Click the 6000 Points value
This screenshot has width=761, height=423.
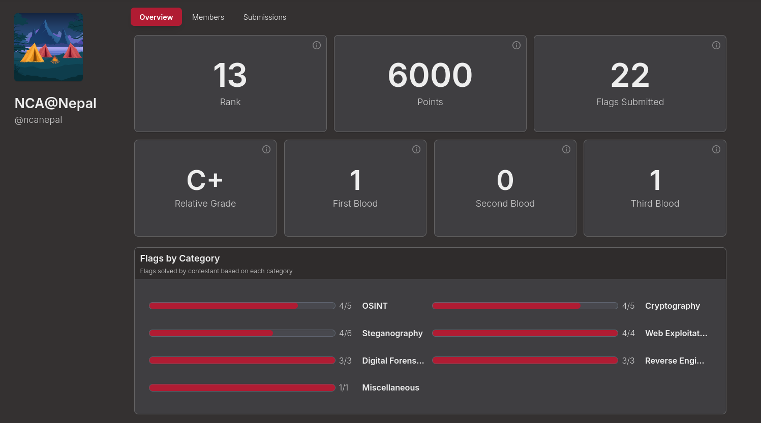[x=430, y=75]
